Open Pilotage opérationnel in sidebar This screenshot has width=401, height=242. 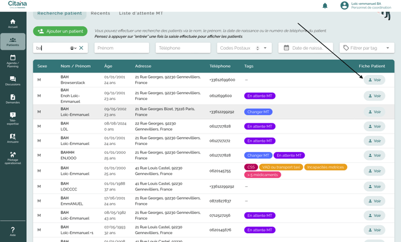pyautogui.click(x=13, y=158)
